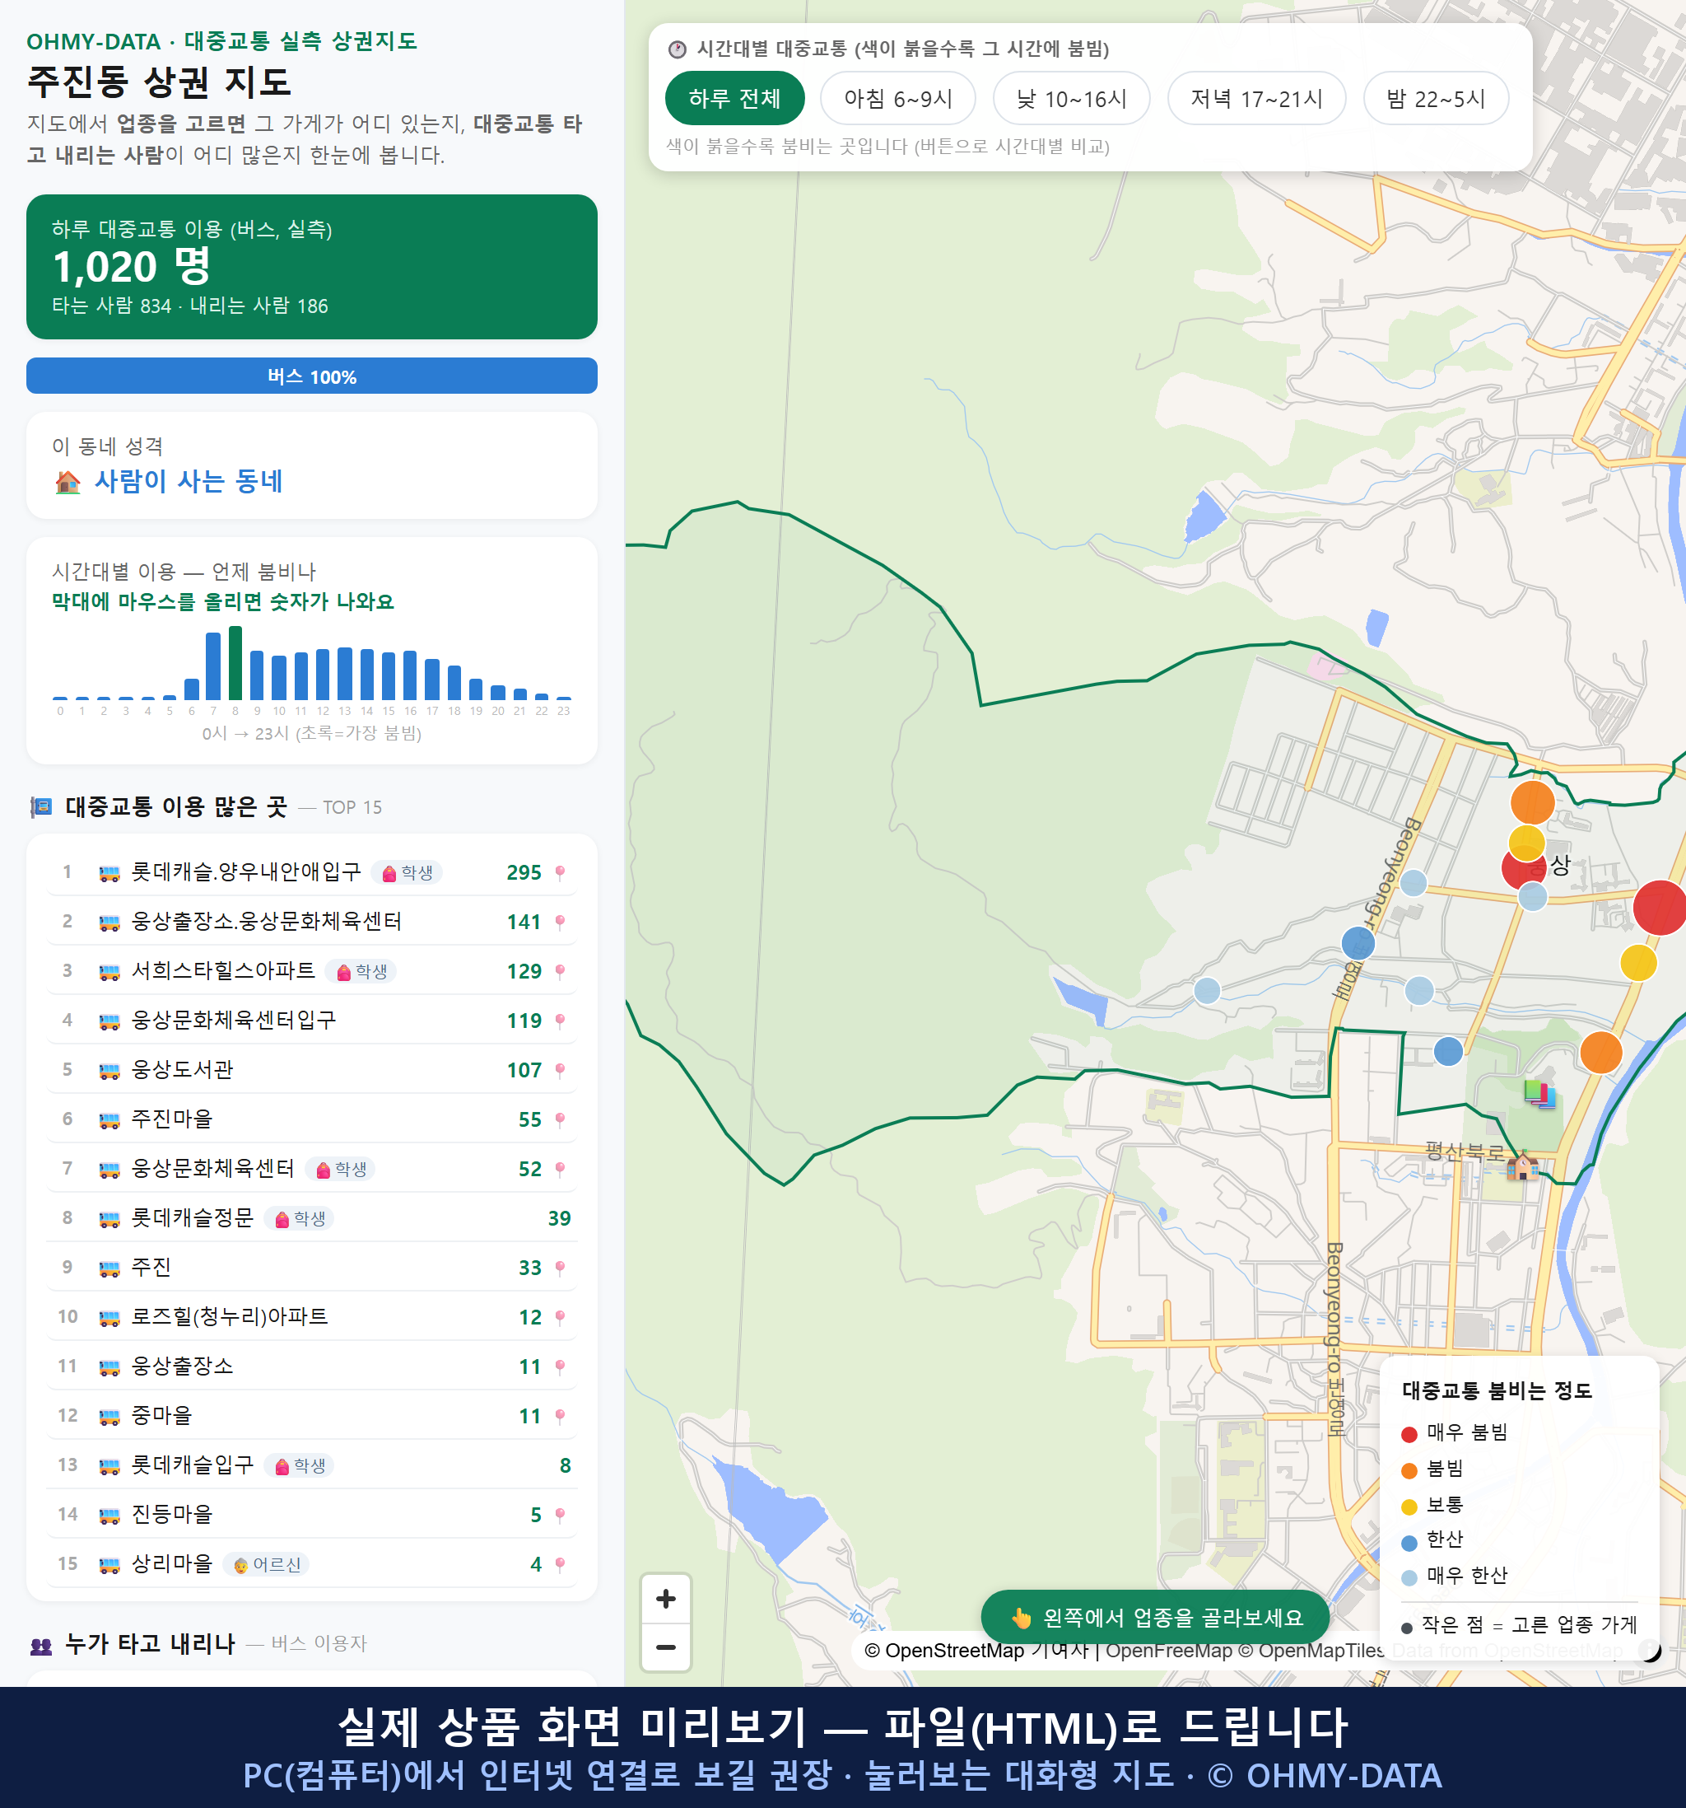Click pin icon in 주진마을 row
This screenshot has height=1808, width=1686.
(x=560, y=1119)
